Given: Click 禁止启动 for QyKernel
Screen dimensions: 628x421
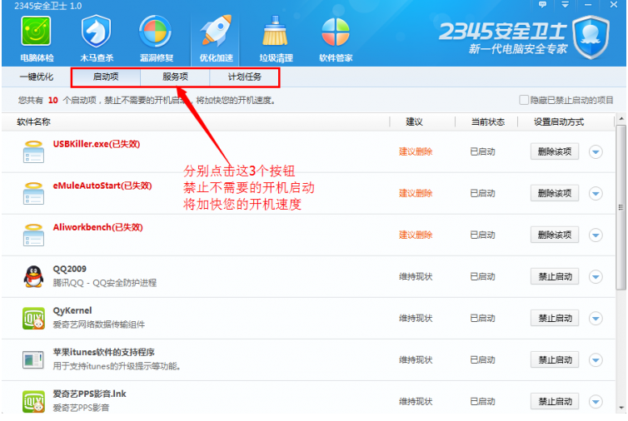Looking at the screenshot, I should pyautogui.click(x=555, y=318).
